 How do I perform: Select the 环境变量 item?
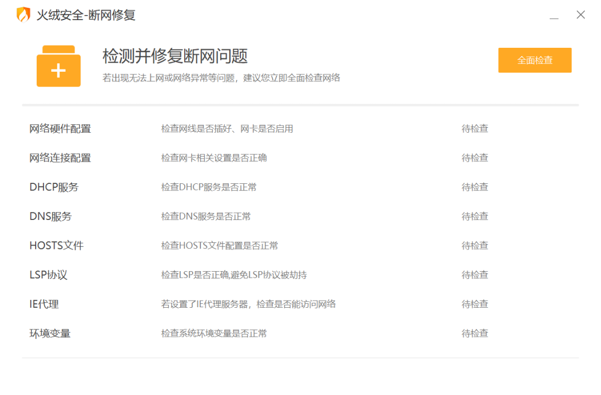click(50, 333)
